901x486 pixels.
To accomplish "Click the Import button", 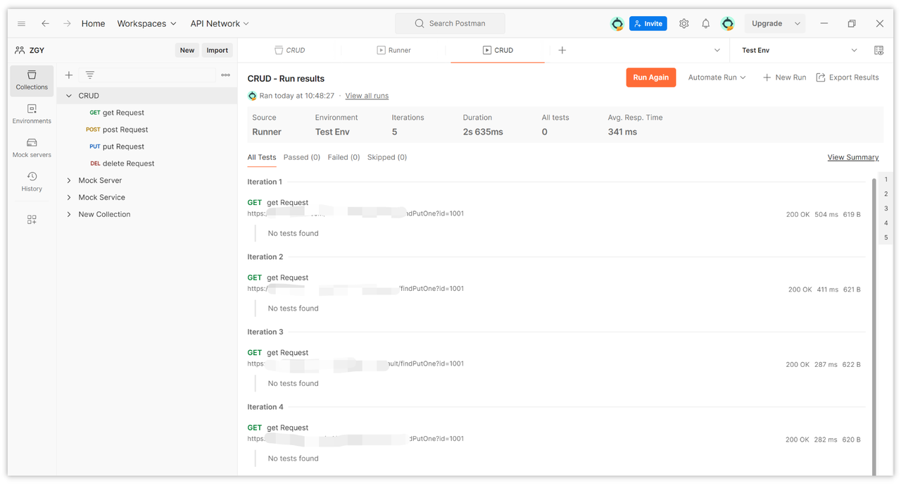I will pos(218,50).
